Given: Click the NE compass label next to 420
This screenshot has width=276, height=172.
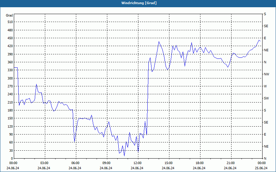Looking at the screenshot, I should click(266, 50).
